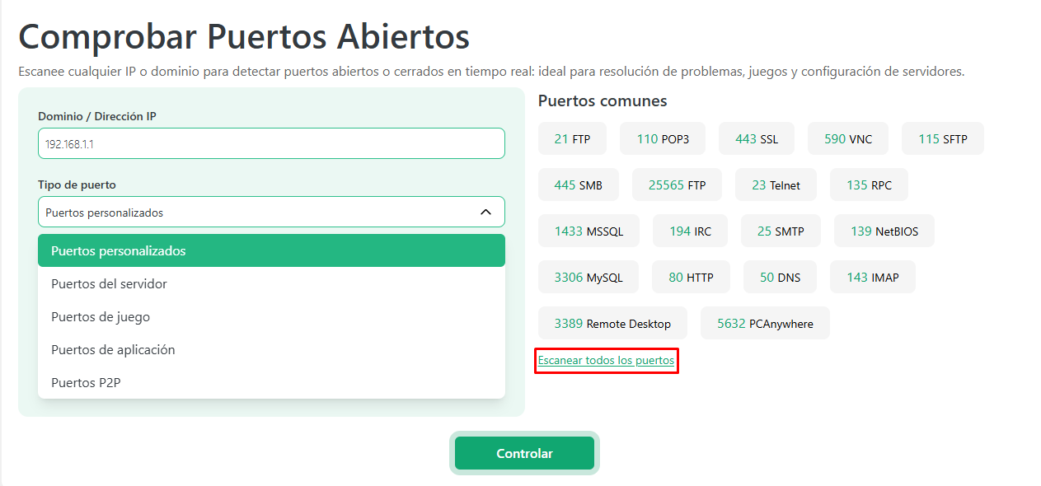Pick the 590 VNC port chip
Screen dimensions: 1041x486
[847, 139]
